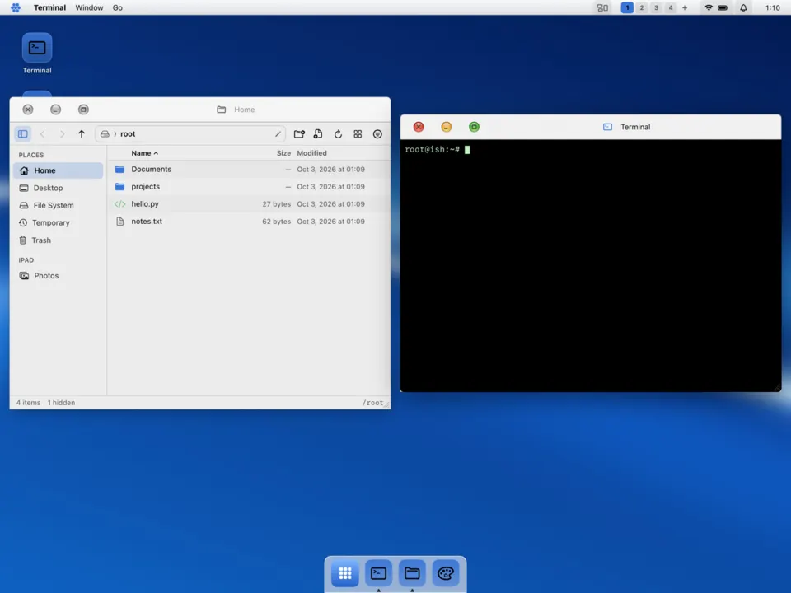Add a new workspace
The height and width of the screenshot is (593, 791).
tap(685, 7)
